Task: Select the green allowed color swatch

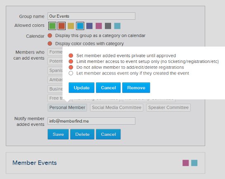Action: [52, 26]
